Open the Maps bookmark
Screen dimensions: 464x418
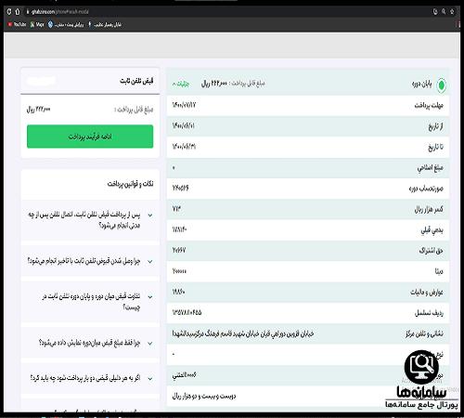[37, 24]
